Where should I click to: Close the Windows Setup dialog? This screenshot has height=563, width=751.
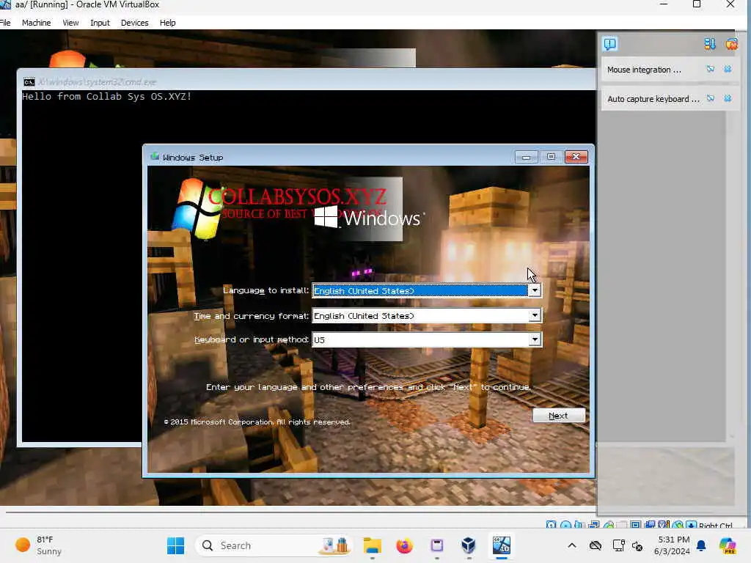[576, 157]
